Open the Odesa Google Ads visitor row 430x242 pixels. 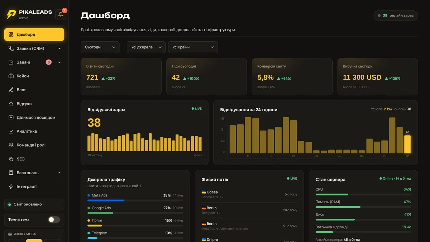coord(249,194)
